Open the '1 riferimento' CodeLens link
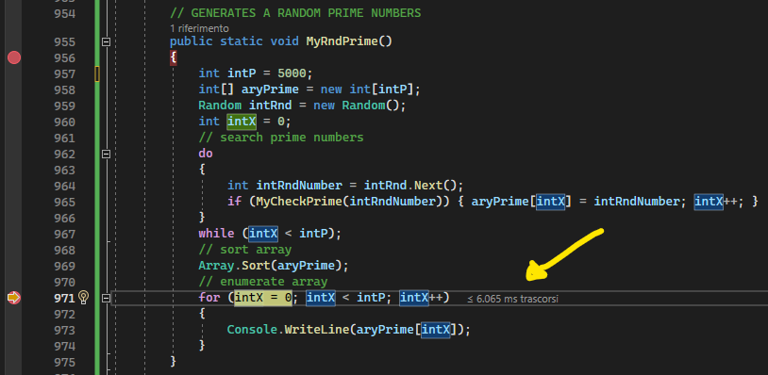Image resolution: width=768 pixels, height=375 pixels. click(199, 29)
